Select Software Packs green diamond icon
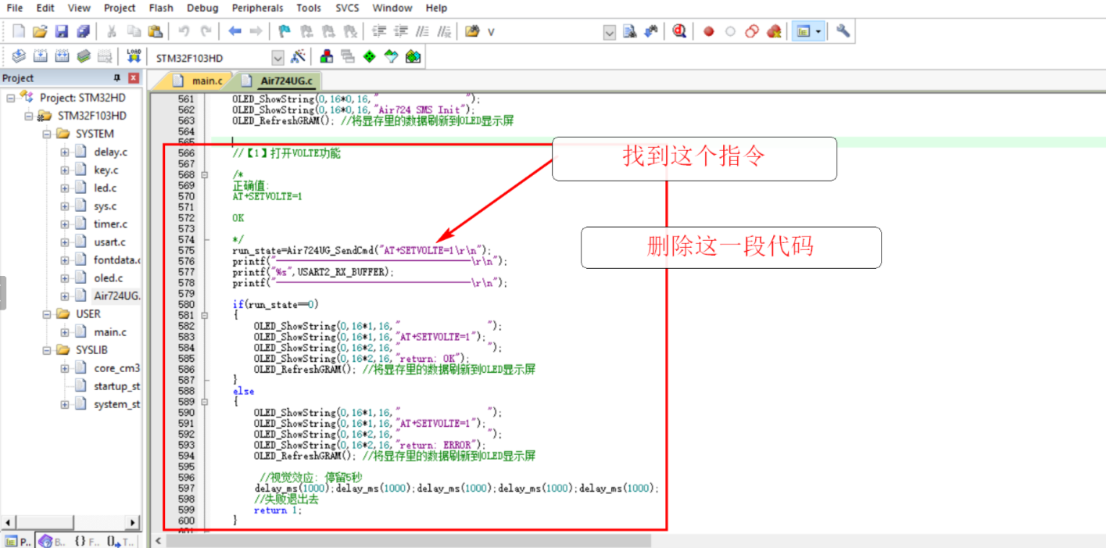The height and width of the screenshot is (548, 1106). pos(370,56)
